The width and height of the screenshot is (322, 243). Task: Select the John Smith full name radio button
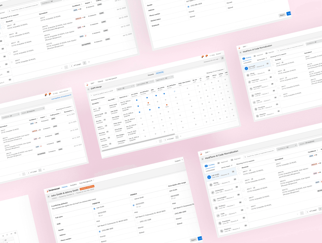(x=94, y=209)
